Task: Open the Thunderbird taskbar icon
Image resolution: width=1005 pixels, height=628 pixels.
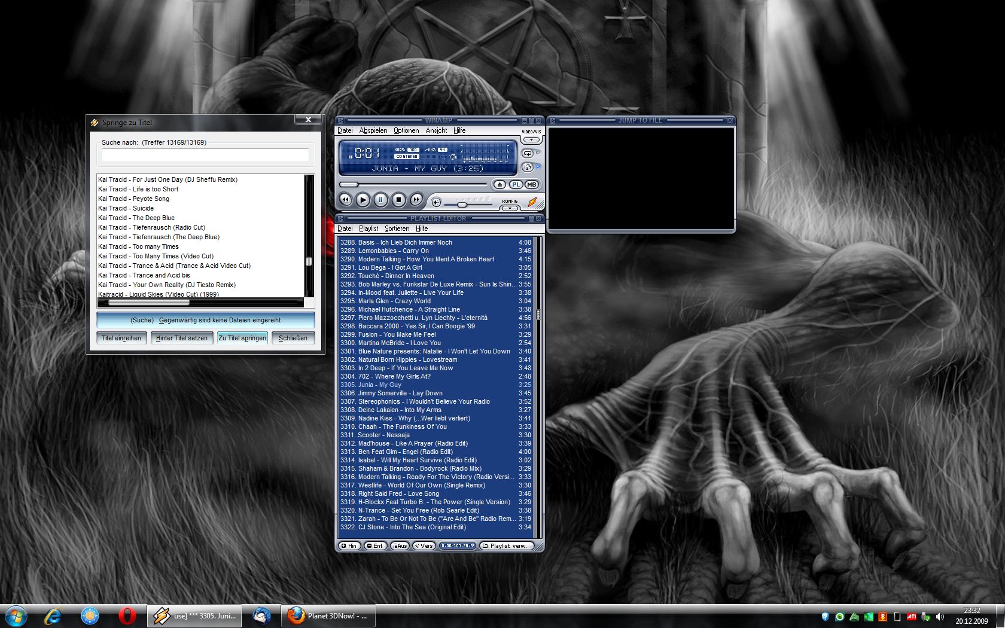Action: click(x=261, y=615)
